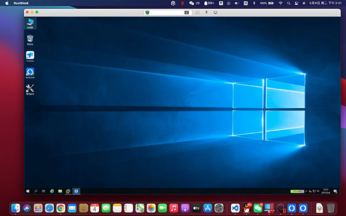Open Control Center in the menu bar
346x216 pixels.
[296, 3]
